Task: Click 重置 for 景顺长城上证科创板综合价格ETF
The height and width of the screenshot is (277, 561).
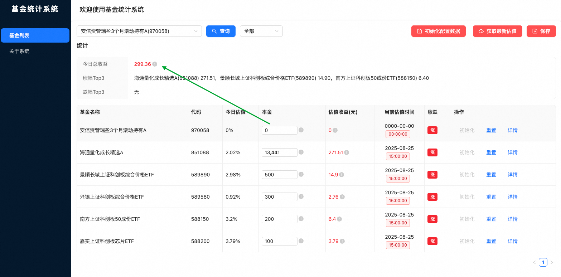Action: click(x=491, y=175)
